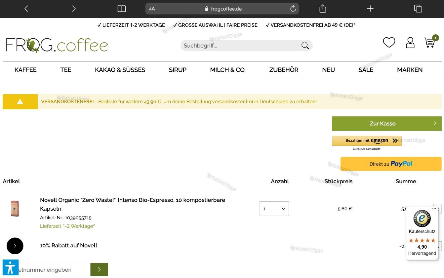Open the NEU menu item
Image resolution: width=444 pixels, height=278 pixels.
click(328, 70)
